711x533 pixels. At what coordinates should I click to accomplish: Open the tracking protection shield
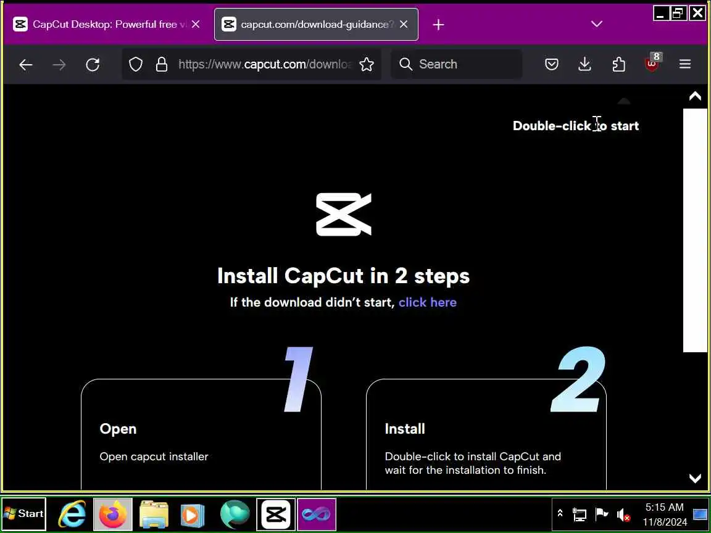136,64
